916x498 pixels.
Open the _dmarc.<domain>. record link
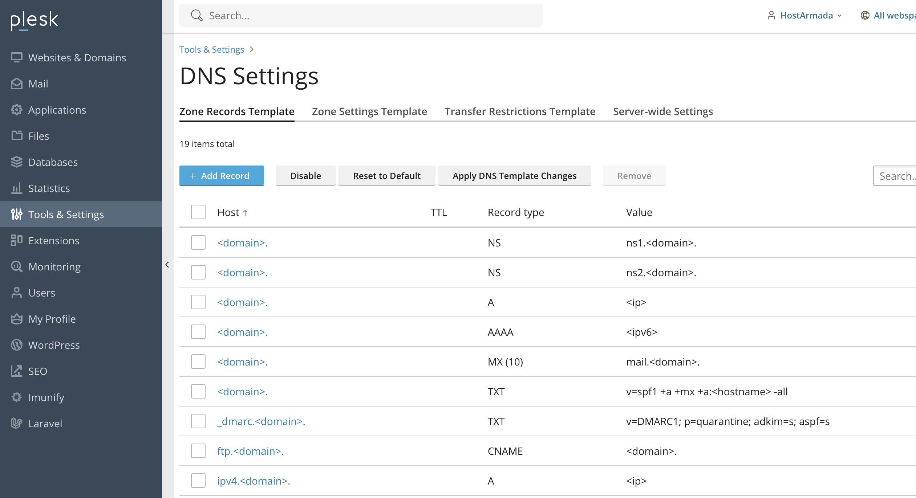pyautogui.click(x=261, y=421)
